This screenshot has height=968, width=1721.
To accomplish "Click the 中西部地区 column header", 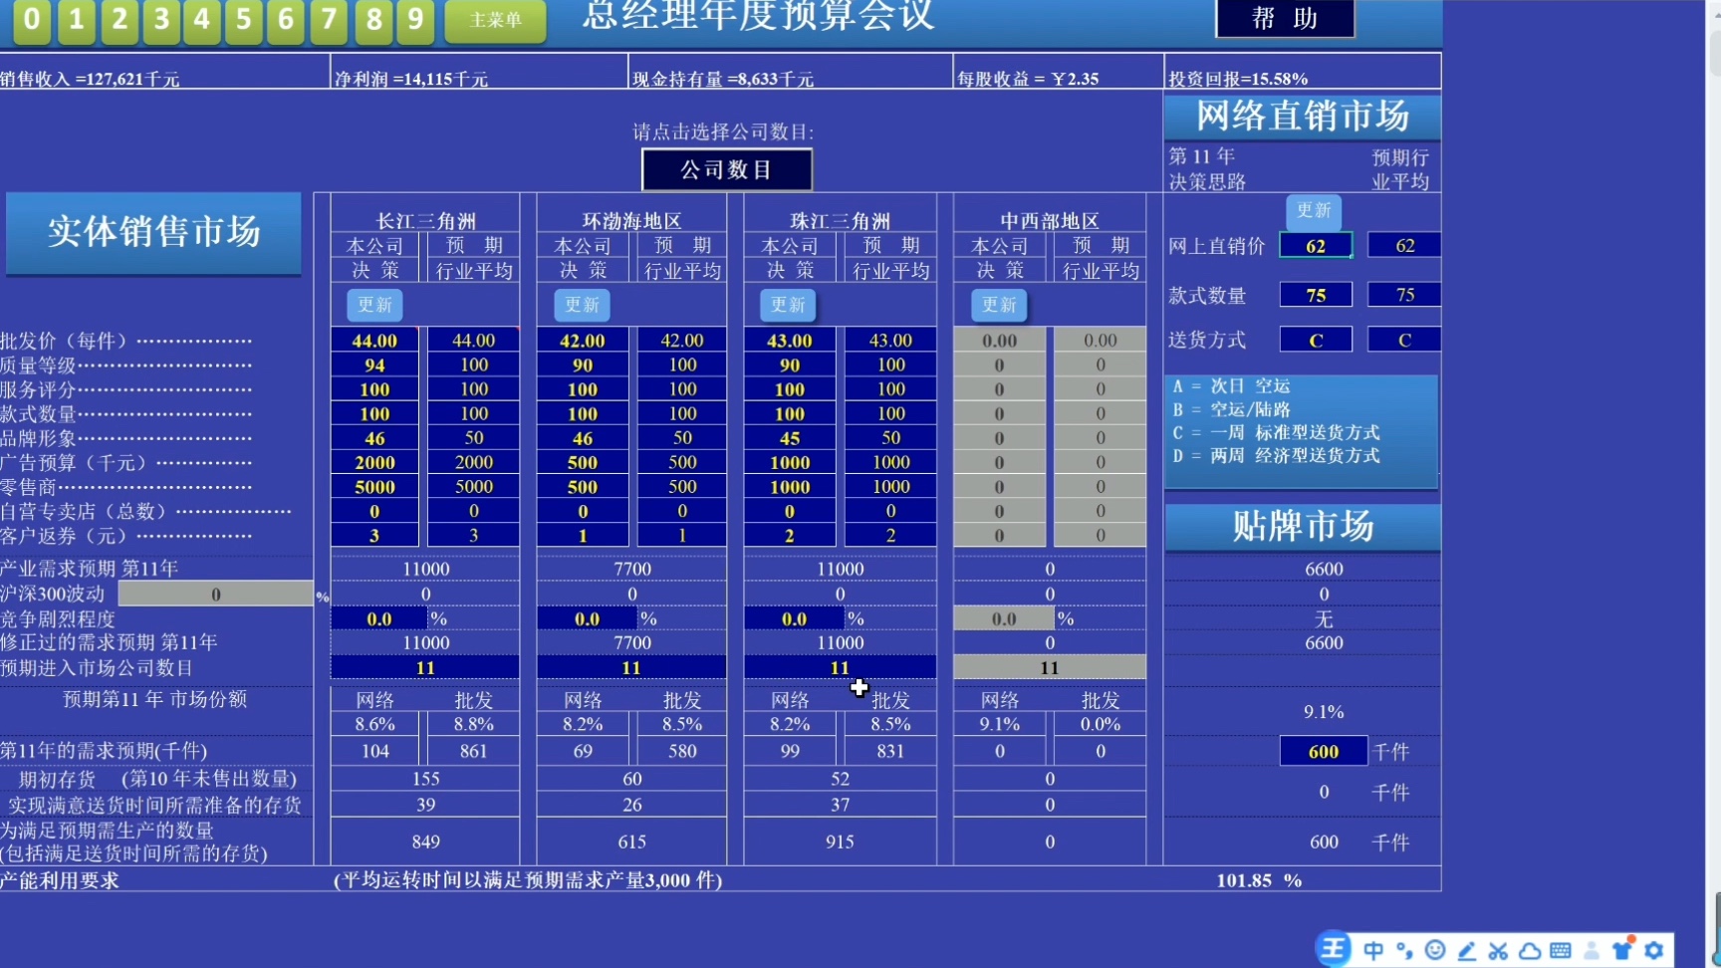I will pos(1050,221).
